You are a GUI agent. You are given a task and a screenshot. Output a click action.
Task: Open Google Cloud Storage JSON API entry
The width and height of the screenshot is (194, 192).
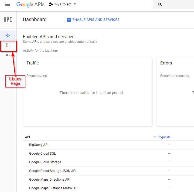tap(53, 171)
